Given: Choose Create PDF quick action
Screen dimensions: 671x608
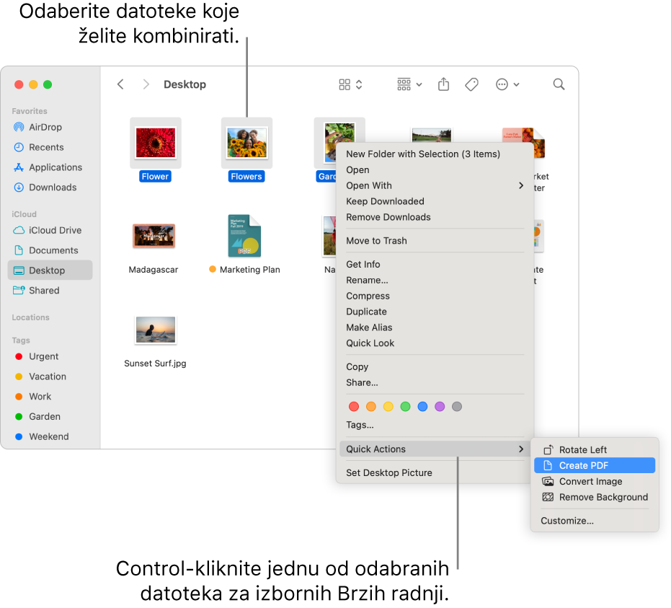Looking at the screenshot, I should point(595,465).
